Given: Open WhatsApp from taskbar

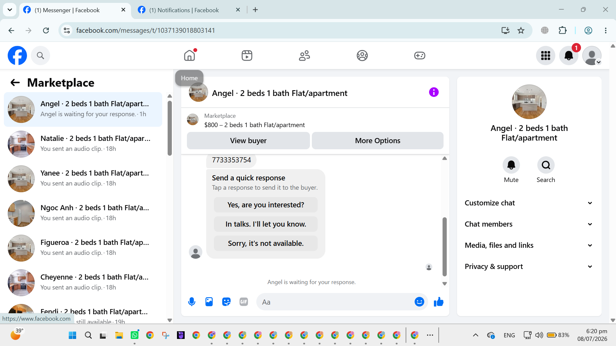Looking at the screenshot, I should 135,335.
